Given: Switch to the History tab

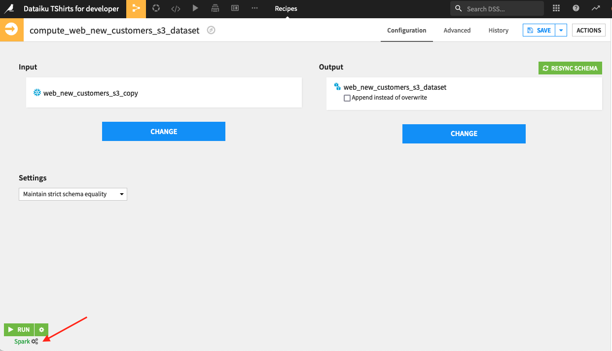Looking at the screenshot, I should pos(498,30).
